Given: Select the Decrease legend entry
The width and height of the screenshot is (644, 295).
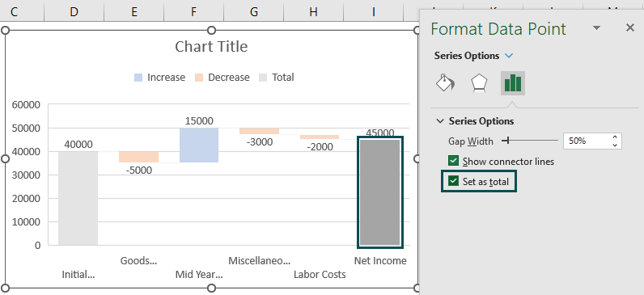Looking at the screenshot, I should [222, 78].
